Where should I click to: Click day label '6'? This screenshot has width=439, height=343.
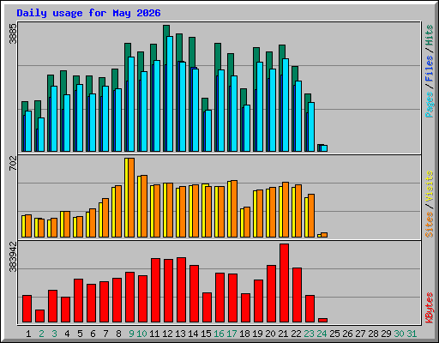(x=93, y=334)
